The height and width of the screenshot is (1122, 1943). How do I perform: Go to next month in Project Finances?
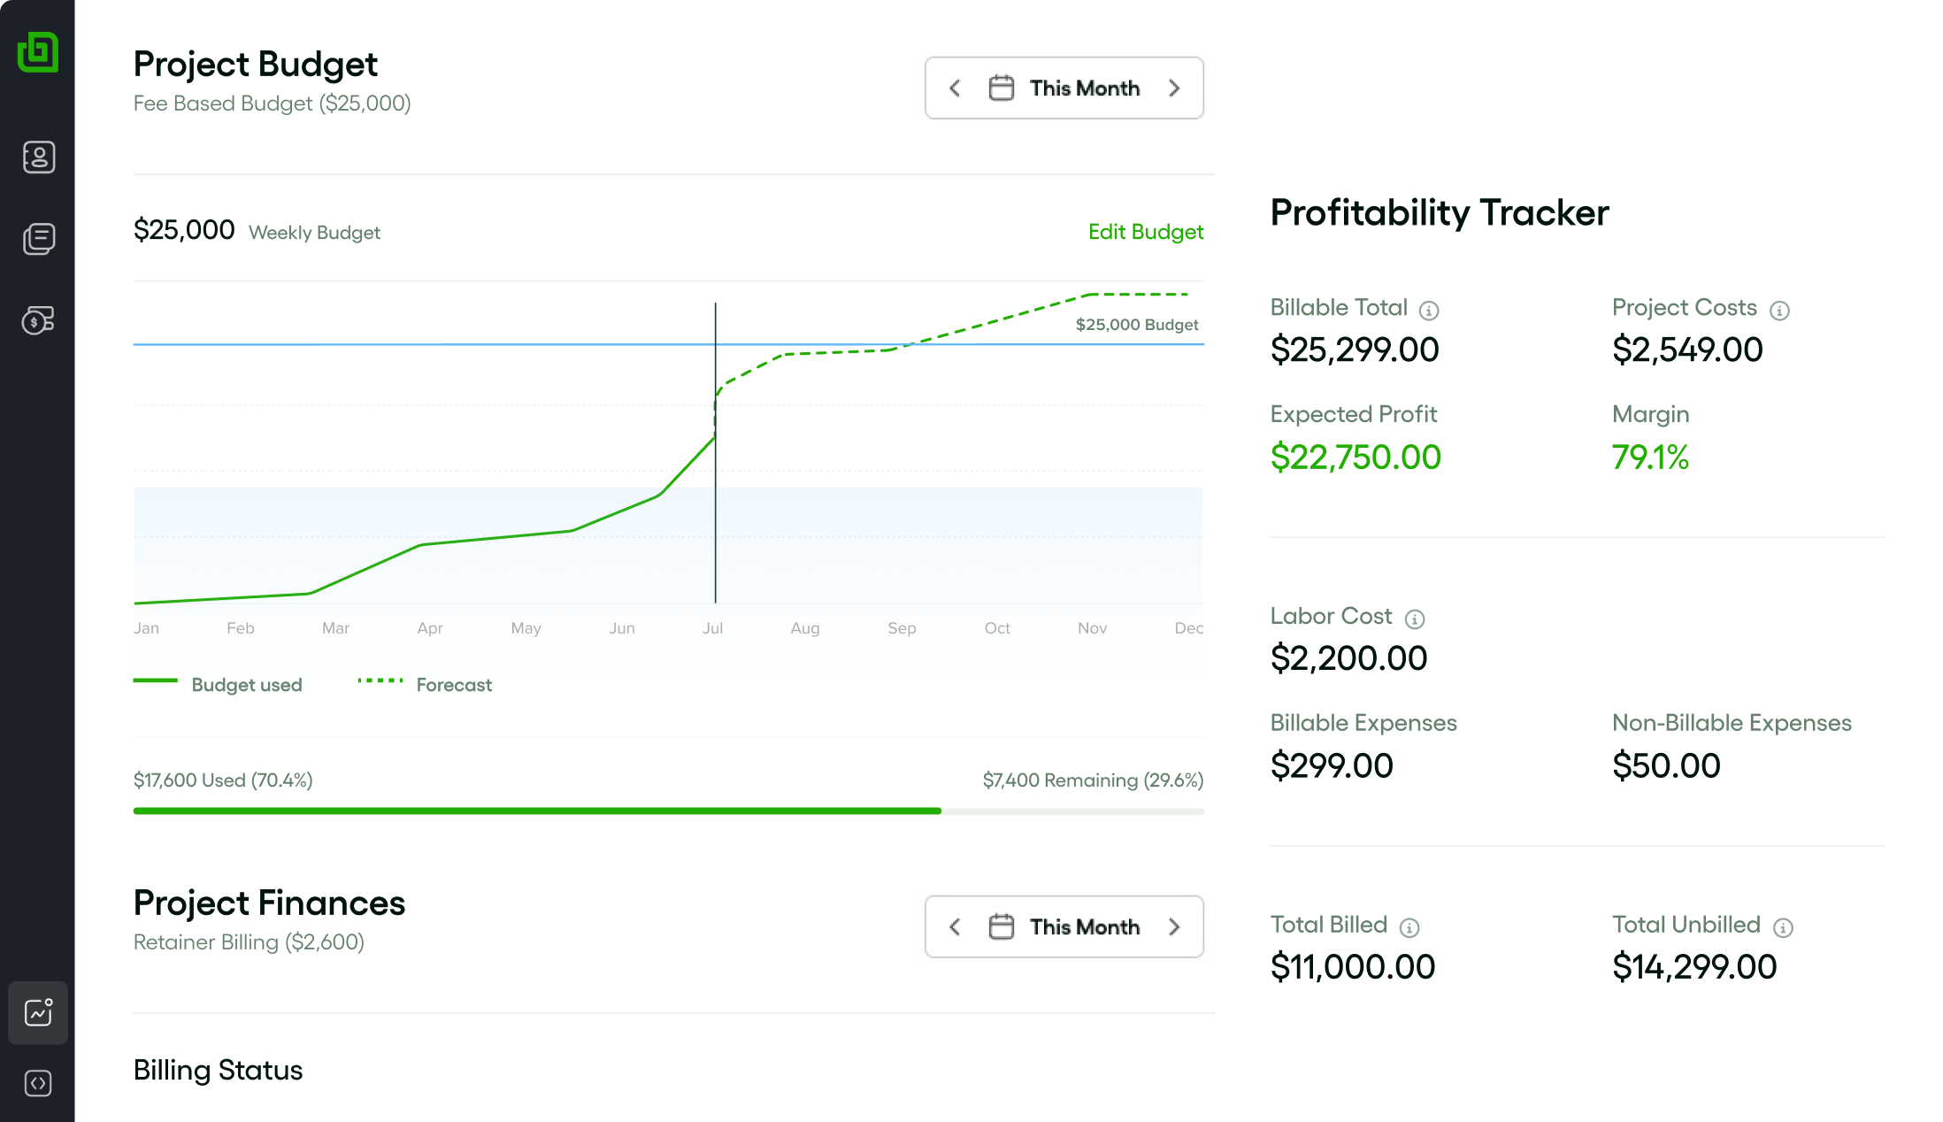click(x=1174, y=926)
